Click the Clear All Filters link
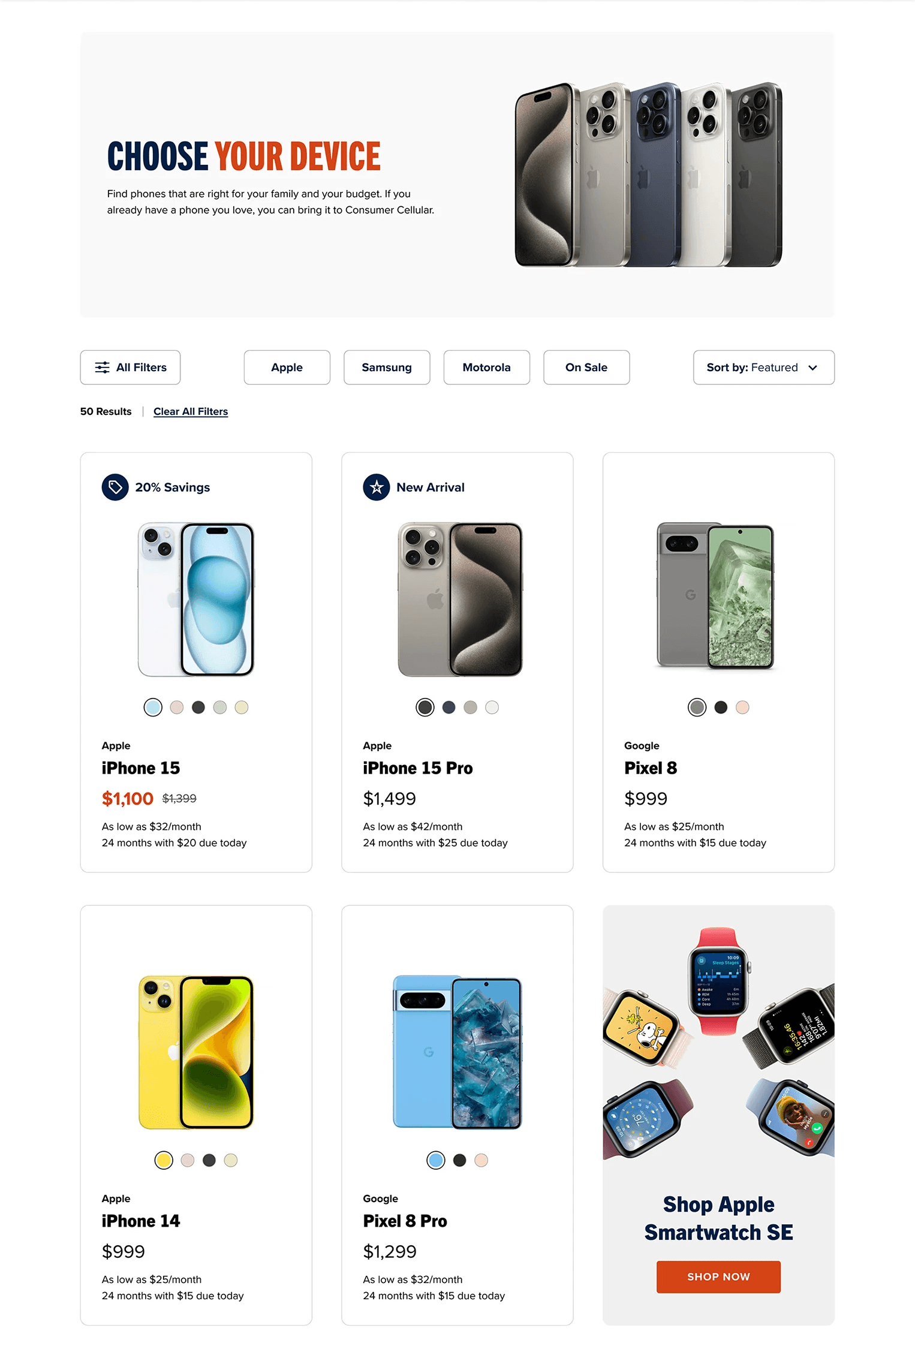The image size is (915, 1358). pyautogui.click(x=191, y=411)
